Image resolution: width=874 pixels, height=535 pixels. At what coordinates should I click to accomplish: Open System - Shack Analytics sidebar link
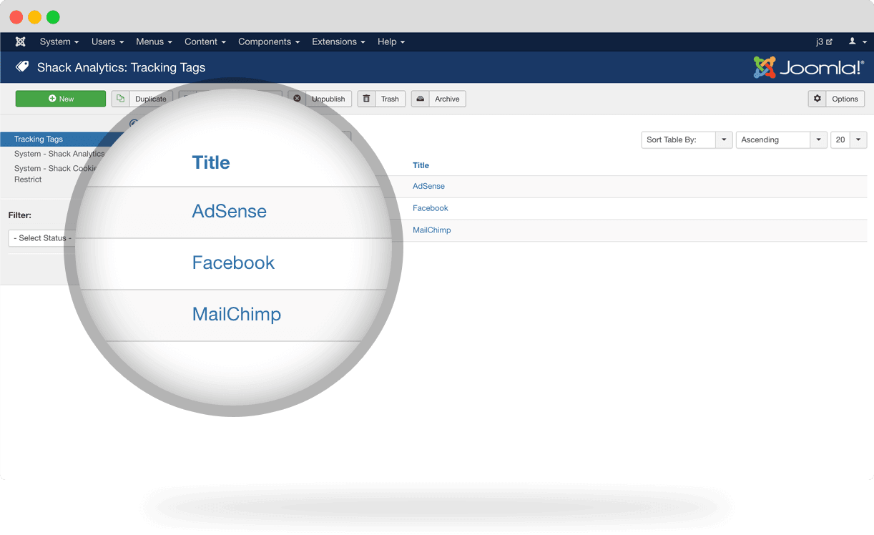[x=59, y=154]
